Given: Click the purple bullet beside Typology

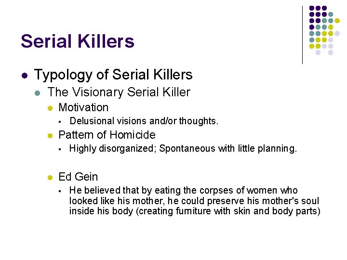Looking at the screenshot, I should point(25,76).
